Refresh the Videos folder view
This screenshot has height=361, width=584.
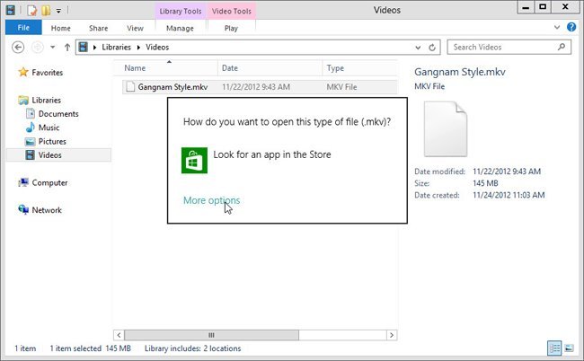pyautogui.click(x=435, y=47)
